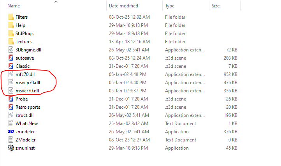Select the Help folder icon
The width and height of the screenshot is (281, 166).
[11, 25]
